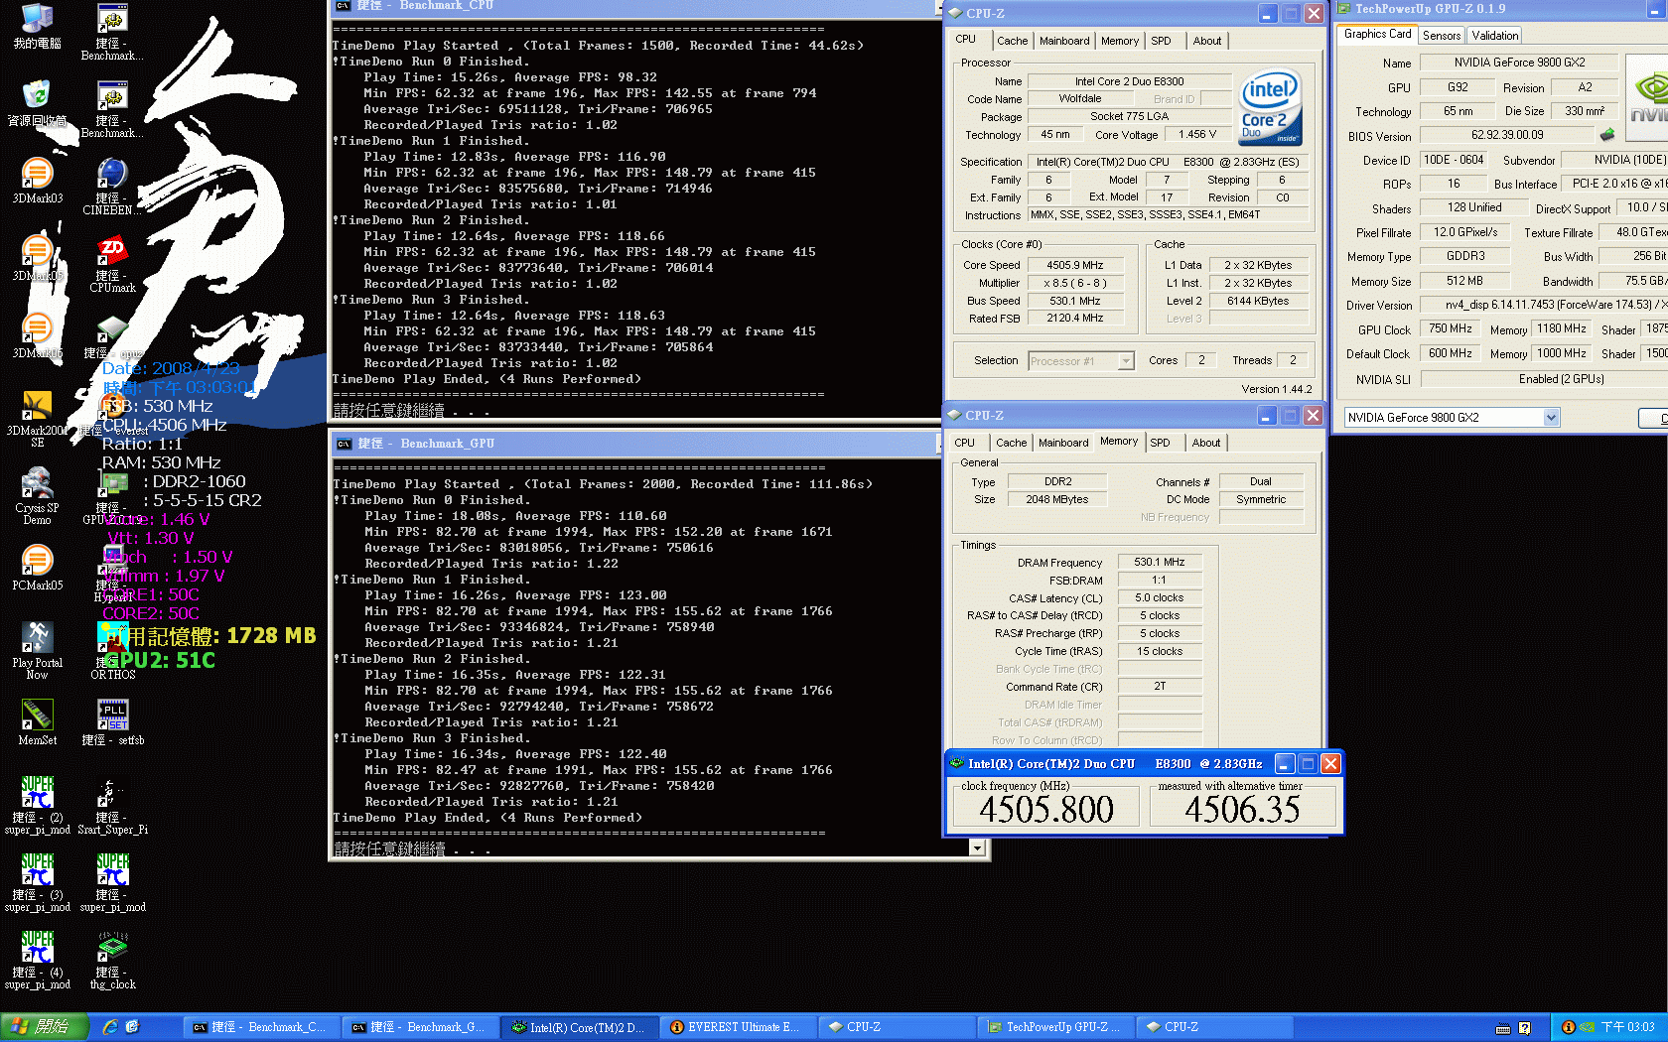This screenshot has width=1668, height=1042.
Task: Click the keyboard language bar icon
Action: [1503, 1028]
